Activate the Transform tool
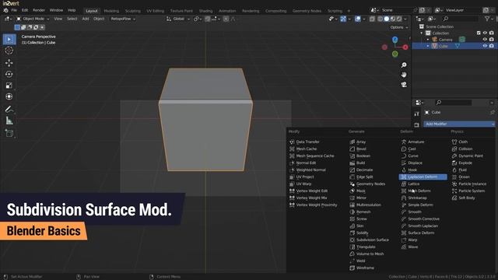The image size is (498, 280). (x=9, y=96)
